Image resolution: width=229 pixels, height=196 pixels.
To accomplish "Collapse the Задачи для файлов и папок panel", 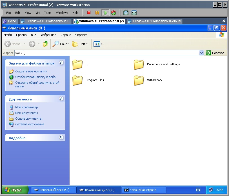I will click(61, 63).
